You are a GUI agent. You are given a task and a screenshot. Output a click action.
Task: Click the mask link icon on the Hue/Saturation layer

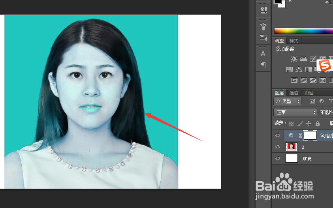pyautogui.click(x=301, y=135)
